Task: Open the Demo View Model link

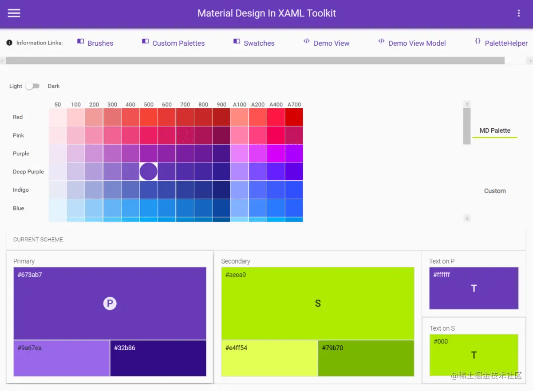Action: coord(417,43)
